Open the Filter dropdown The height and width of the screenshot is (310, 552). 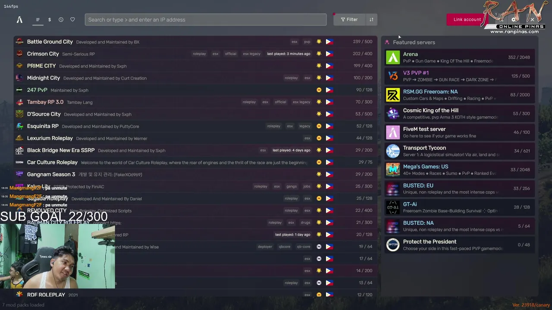[x=349, y=19]
